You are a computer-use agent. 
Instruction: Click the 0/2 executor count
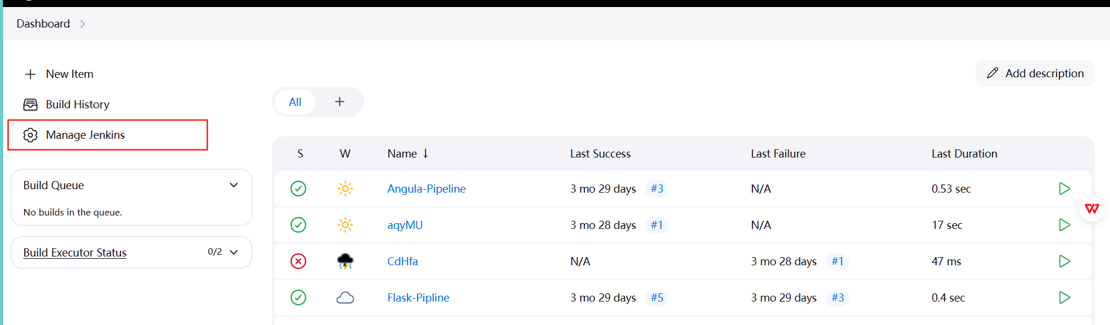tap(215, 252)
